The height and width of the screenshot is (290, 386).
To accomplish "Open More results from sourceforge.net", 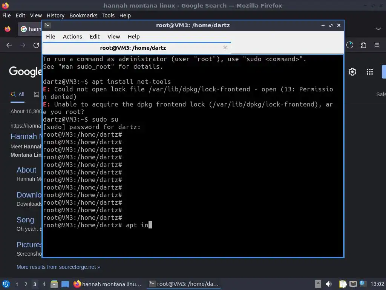I will point(58,267).
